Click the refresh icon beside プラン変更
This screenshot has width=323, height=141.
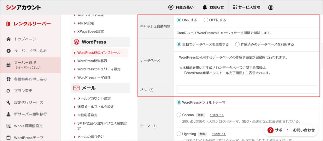[x=9, y=91]
